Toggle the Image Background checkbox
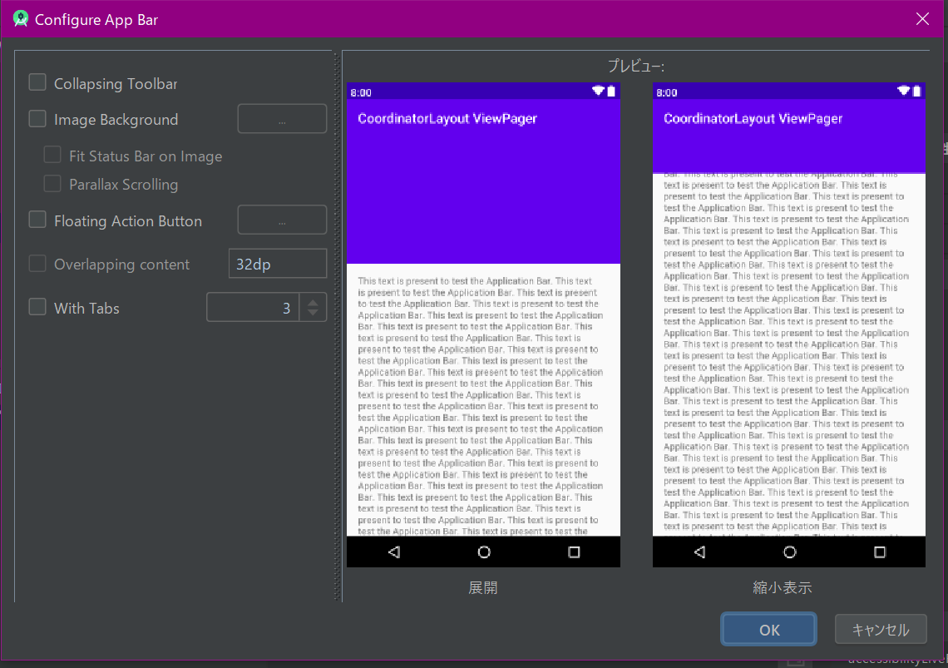The width and height of the screenshot is (948, 668). pyautogui.click(x=37, y=119)
